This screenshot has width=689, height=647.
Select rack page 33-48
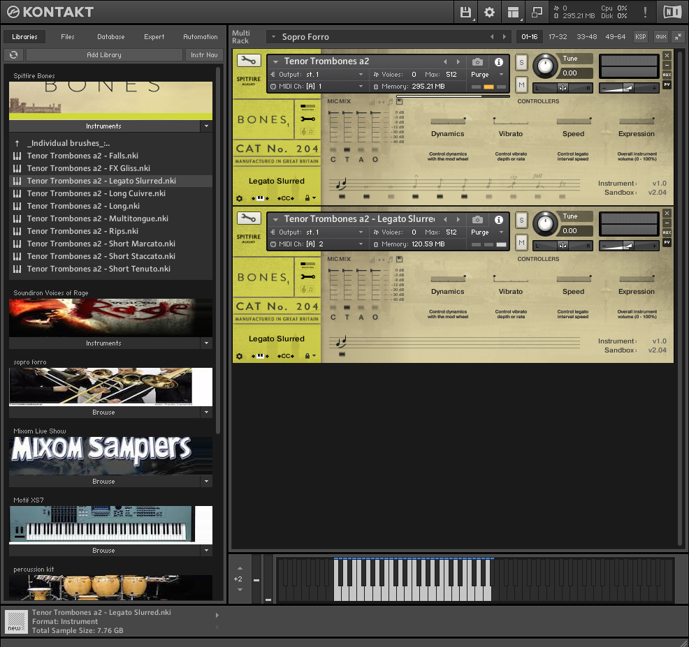point(586,36)
